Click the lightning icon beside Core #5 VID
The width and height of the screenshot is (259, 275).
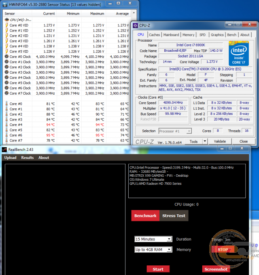[x=6, y=51]
